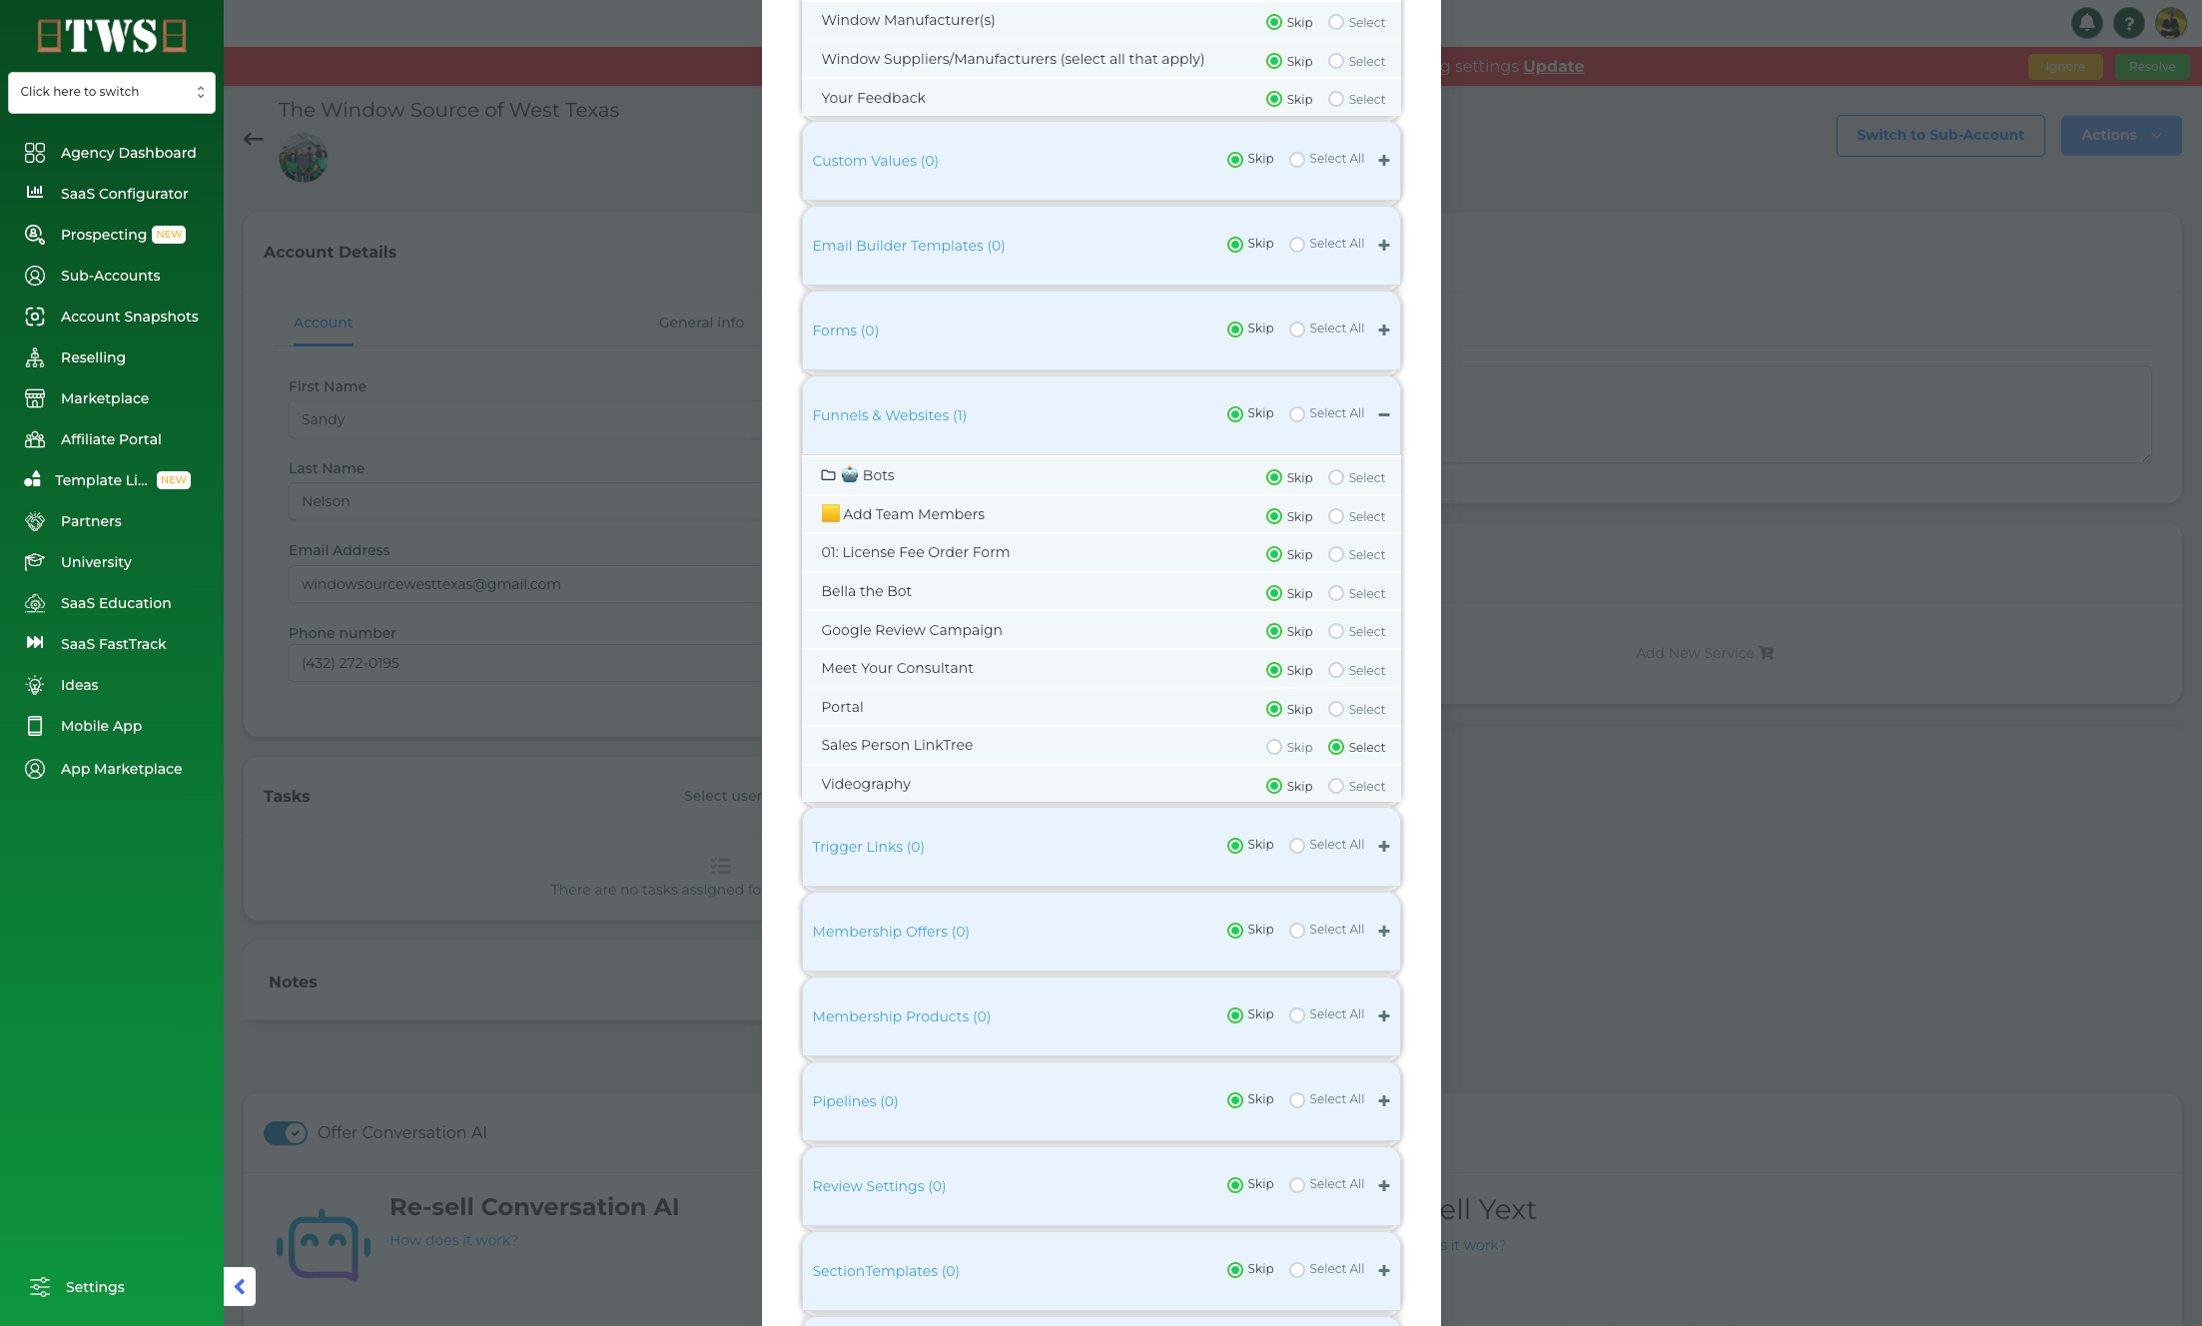Click the Mobile App phone icon
Viewport: 2202px width, 1326px height.
coord(35,726)
